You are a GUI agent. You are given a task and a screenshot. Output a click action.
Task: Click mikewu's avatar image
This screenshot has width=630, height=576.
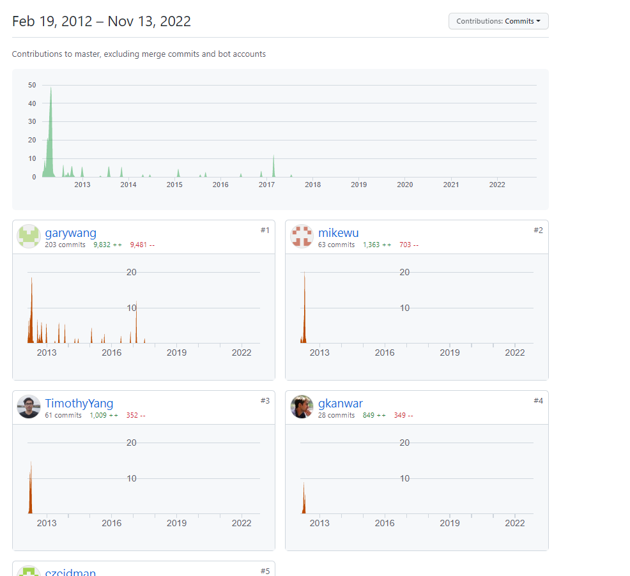click(302, 236)
